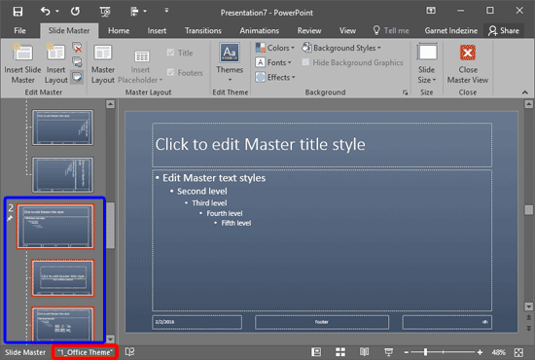Click the spell check status icon
This screenshot has width=535, height=360.
pyautogui.click(x=129, y=352)
